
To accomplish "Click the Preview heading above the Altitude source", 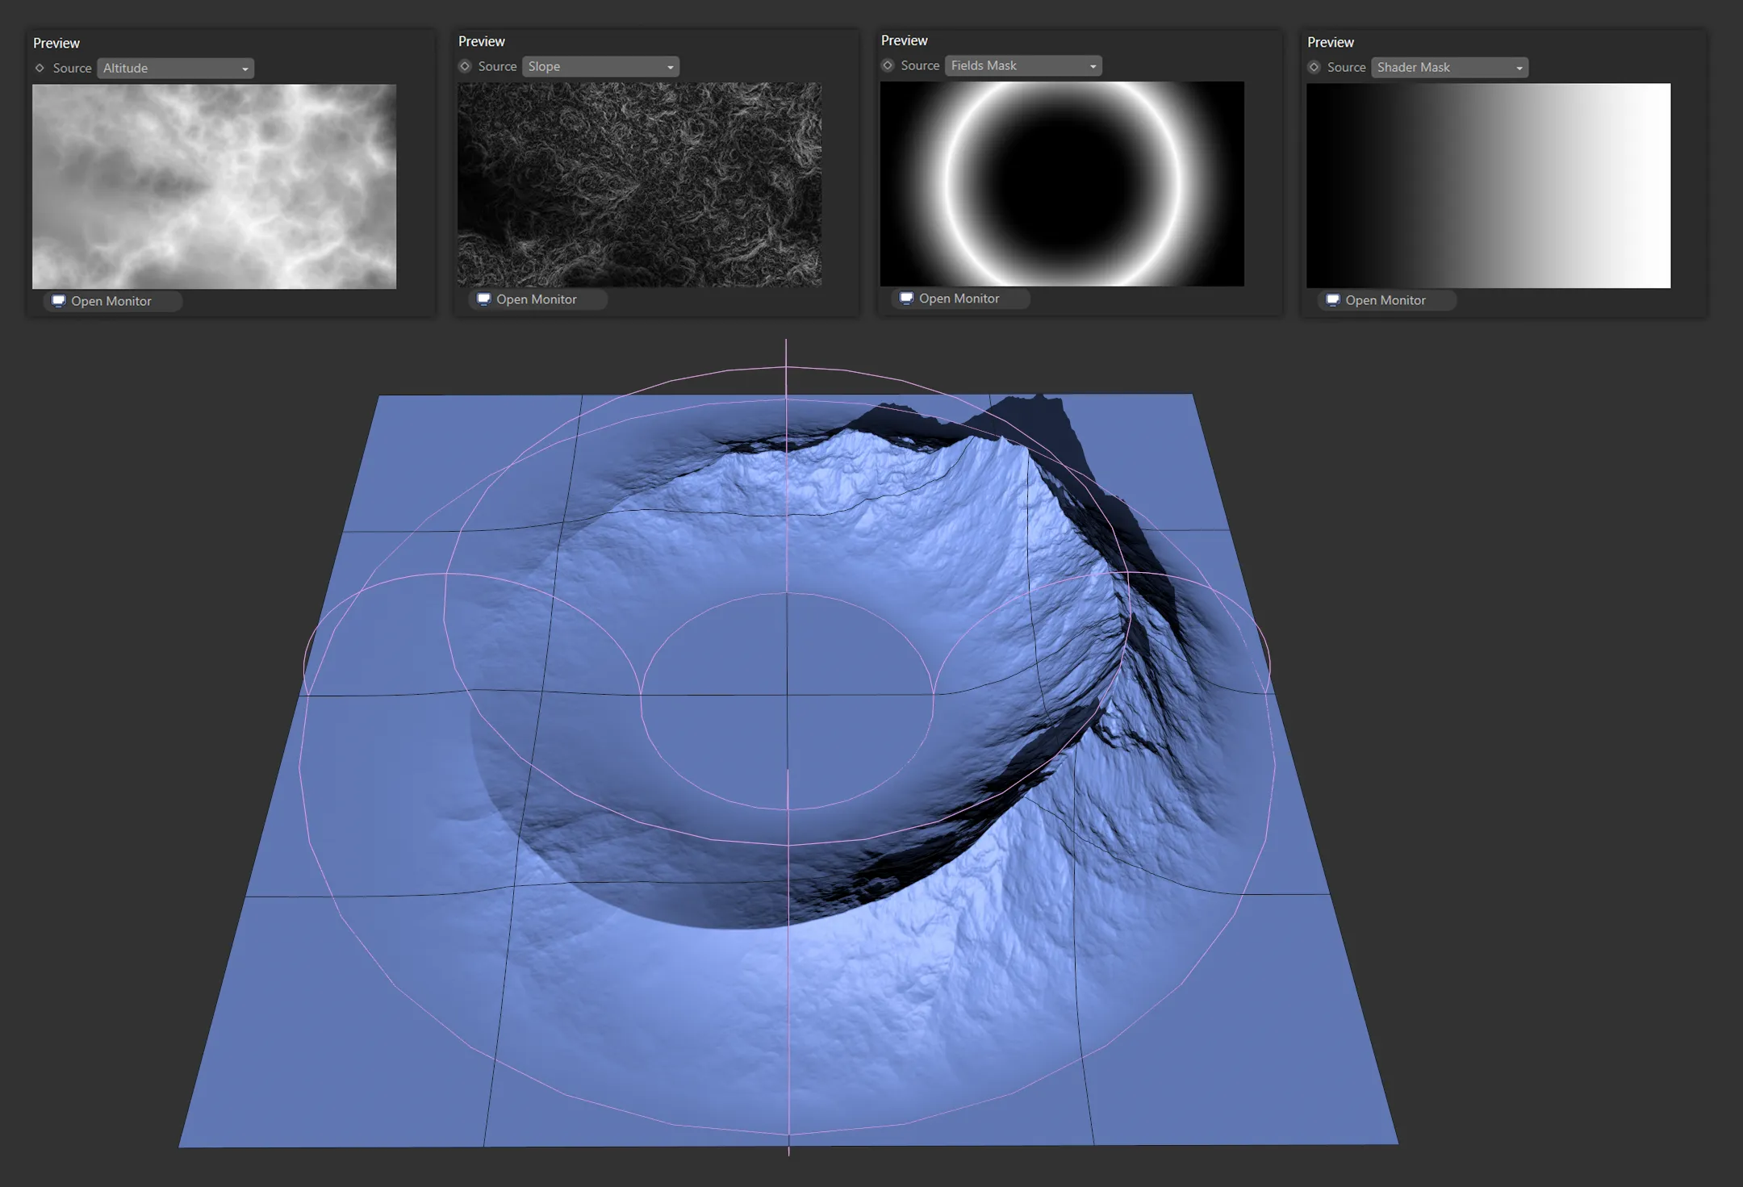I will [56, 44].
